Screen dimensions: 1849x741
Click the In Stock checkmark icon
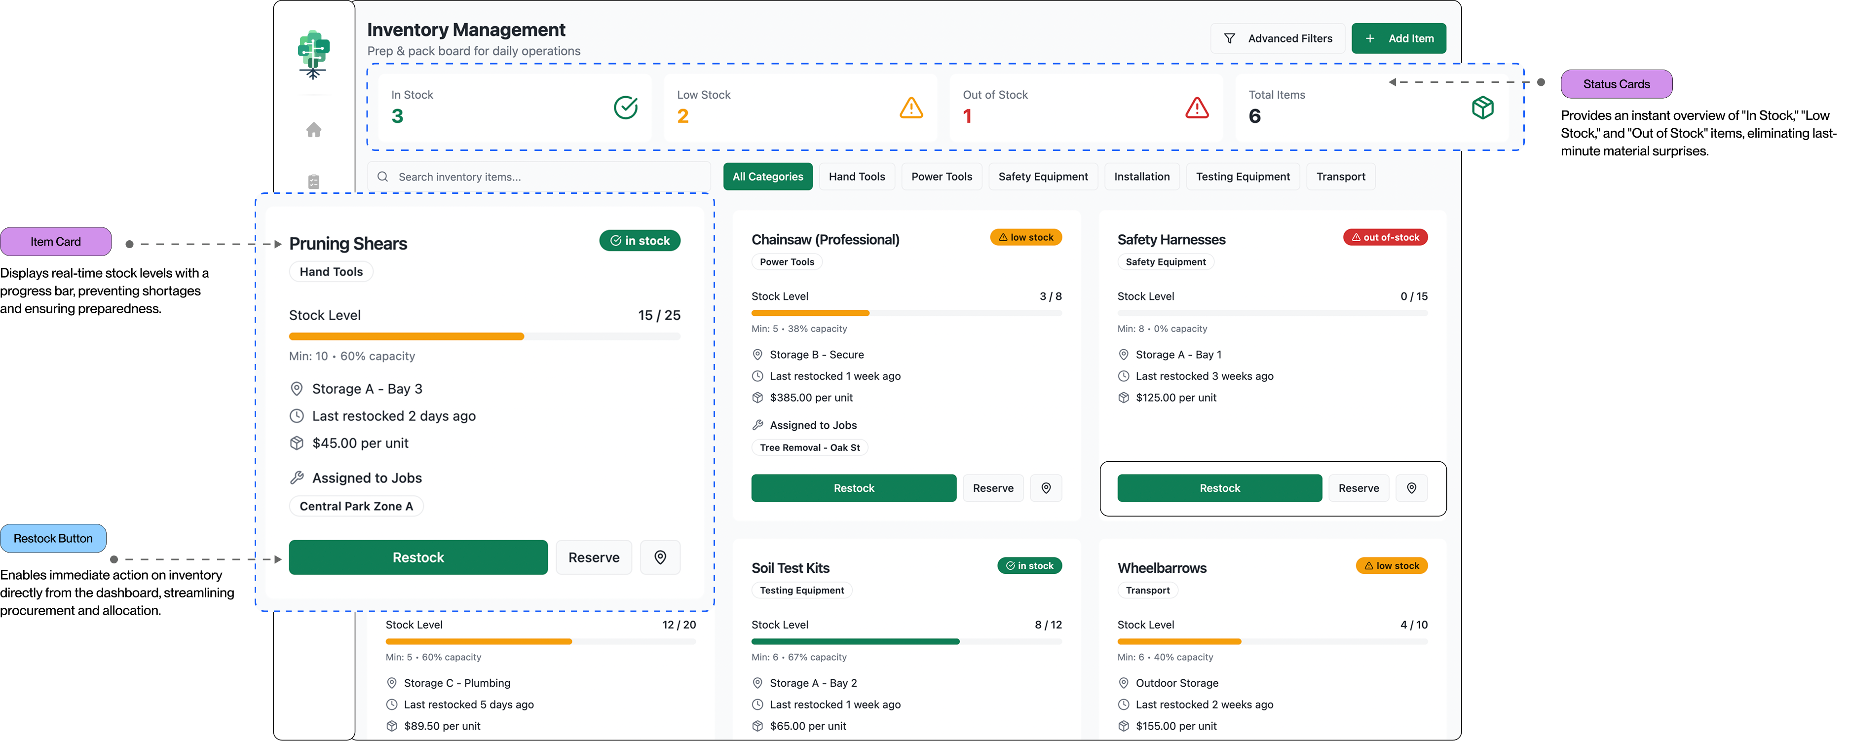(x=625, y=108)
